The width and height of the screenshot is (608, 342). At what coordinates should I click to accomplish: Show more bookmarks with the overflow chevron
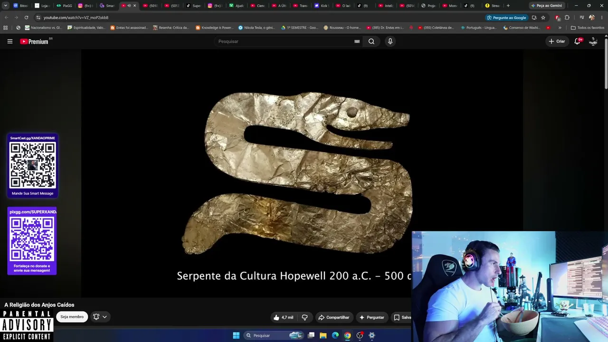560,28
